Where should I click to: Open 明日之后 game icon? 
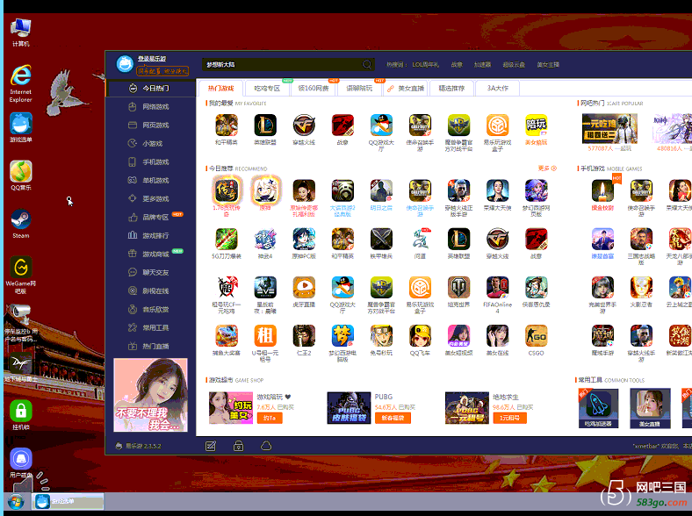[x=381, y=190]
